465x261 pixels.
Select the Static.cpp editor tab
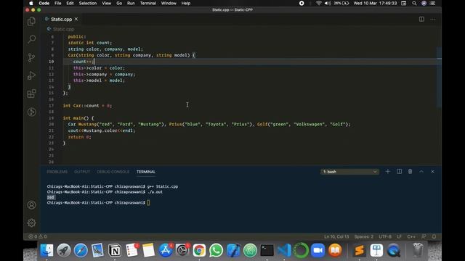[x=61, y=20]
